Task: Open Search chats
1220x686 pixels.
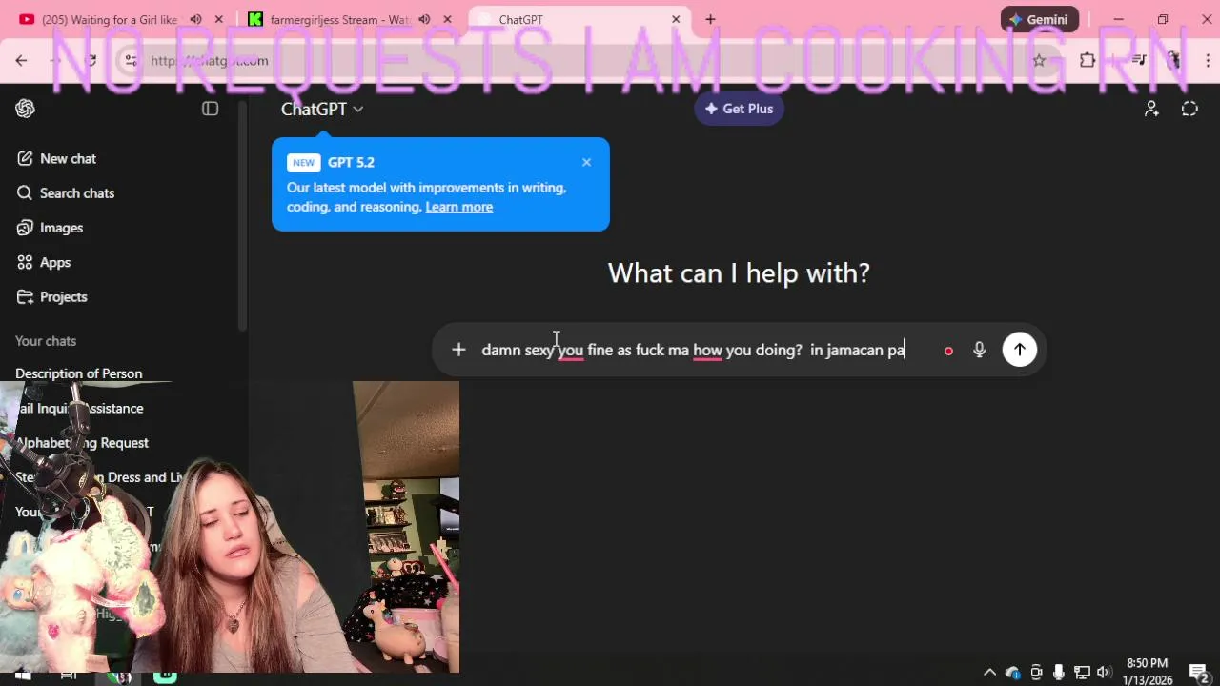Action: coord(66,193)
